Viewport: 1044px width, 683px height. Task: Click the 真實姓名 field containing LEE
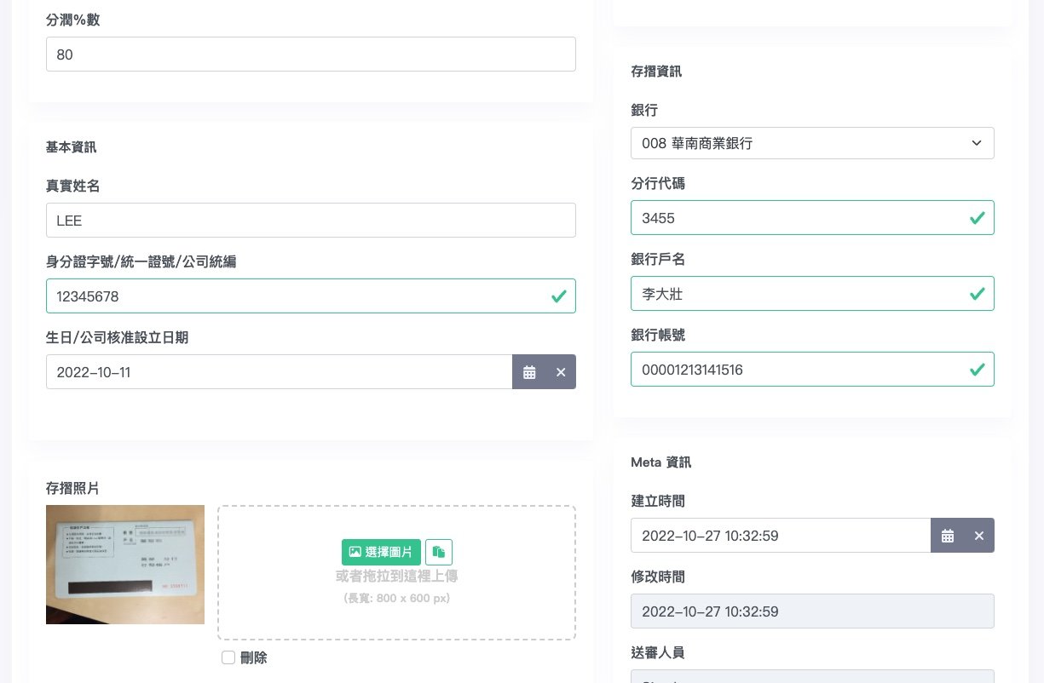point(310,221)
